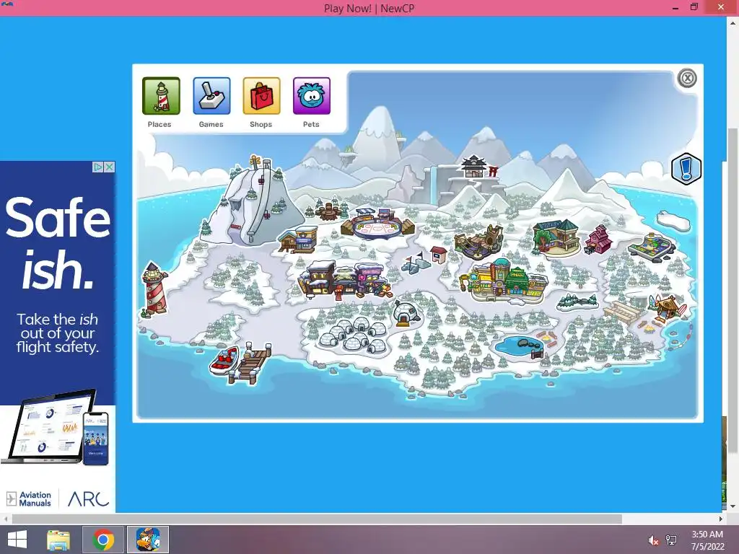Open the Pets map filter
This screenshot has height=554, width=739.
312,96
